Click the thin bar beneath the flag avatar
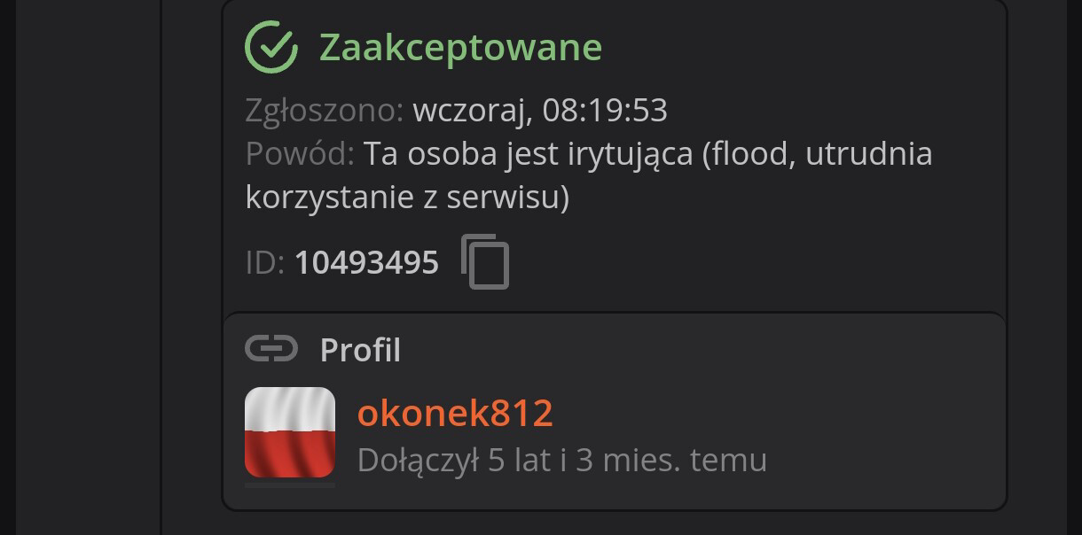1082x535 pixels. point(290,485)
